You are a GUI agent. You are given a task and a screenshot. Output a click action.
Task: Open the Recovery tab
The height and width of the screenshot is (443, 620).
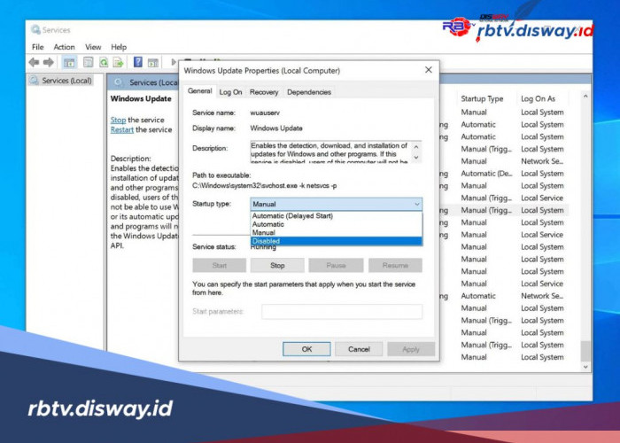[264, 92]
